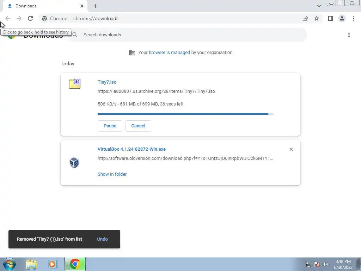Open the 'browser is managed' link

(169, 53)
